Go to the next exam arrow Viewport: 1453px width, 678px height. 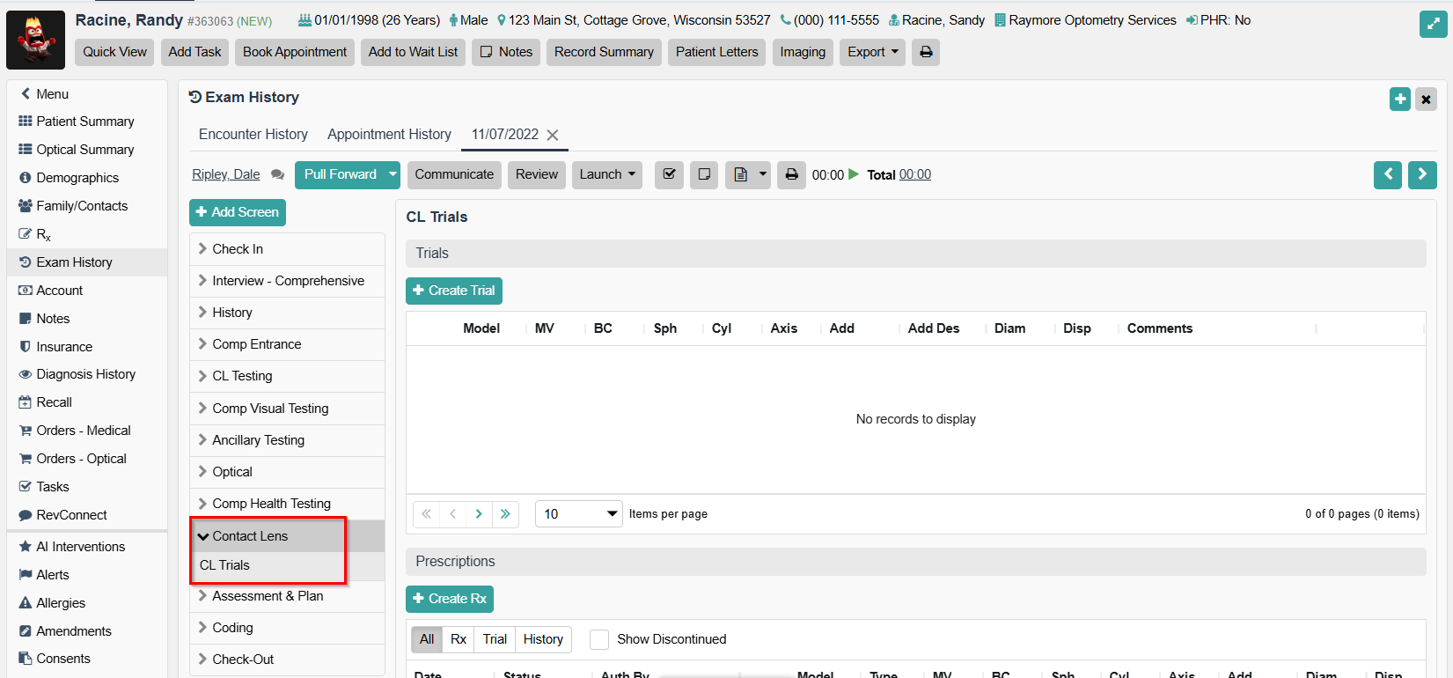point(1422,174)
